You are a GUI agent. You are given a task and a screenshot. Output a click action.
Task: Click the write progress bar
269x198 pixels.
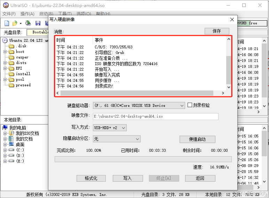[143, 159]
